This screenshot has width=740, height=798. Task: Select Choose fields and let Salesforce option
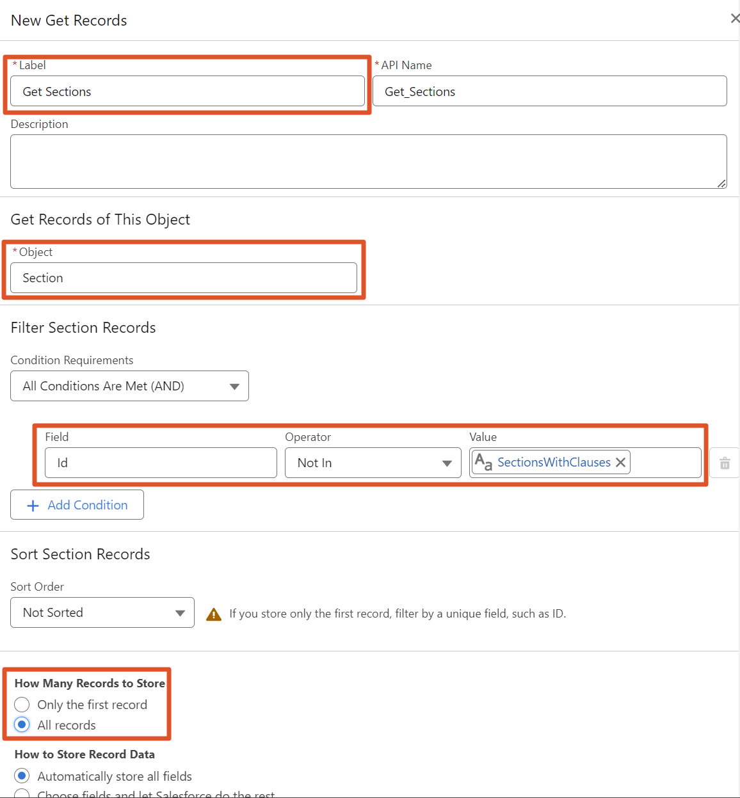(x=22, y=794)
